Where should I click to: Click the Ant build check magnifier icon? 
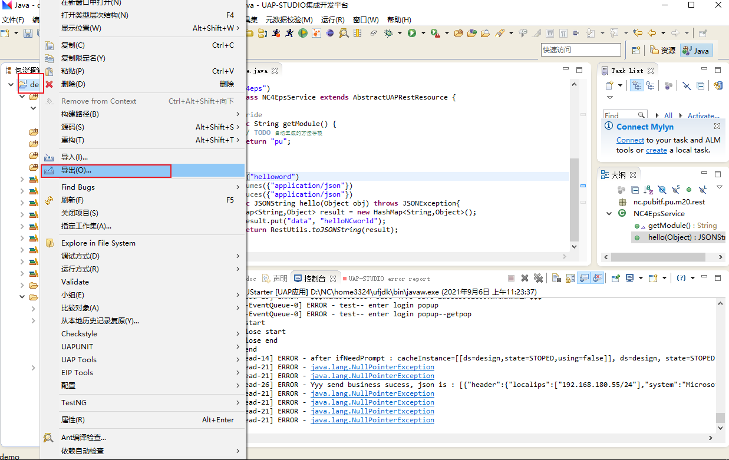pyautogui.click(x=49, y=438)
